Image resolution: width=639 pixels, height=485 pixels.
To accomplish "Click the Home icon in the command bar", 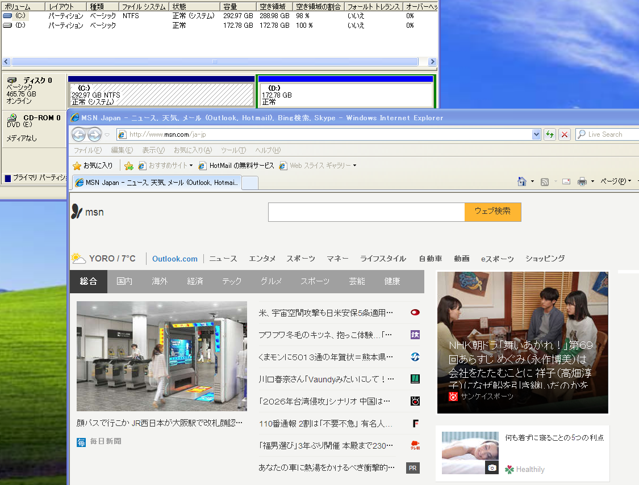I will pos(521,182).
